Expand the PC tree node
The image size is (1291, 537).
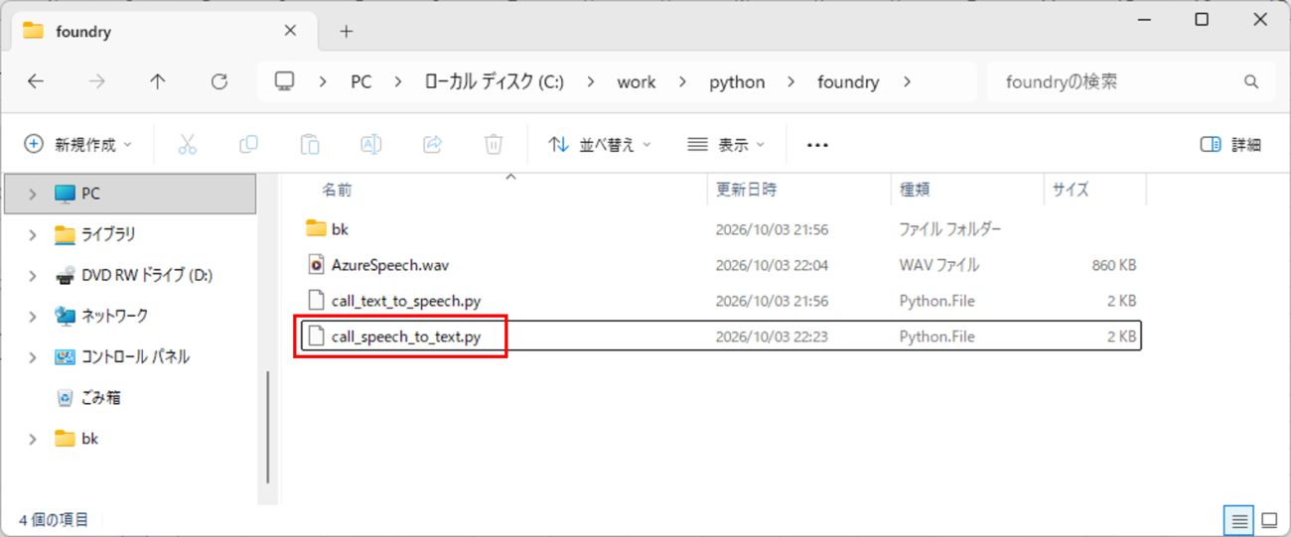pyautogui.click(x=33, y=195)
